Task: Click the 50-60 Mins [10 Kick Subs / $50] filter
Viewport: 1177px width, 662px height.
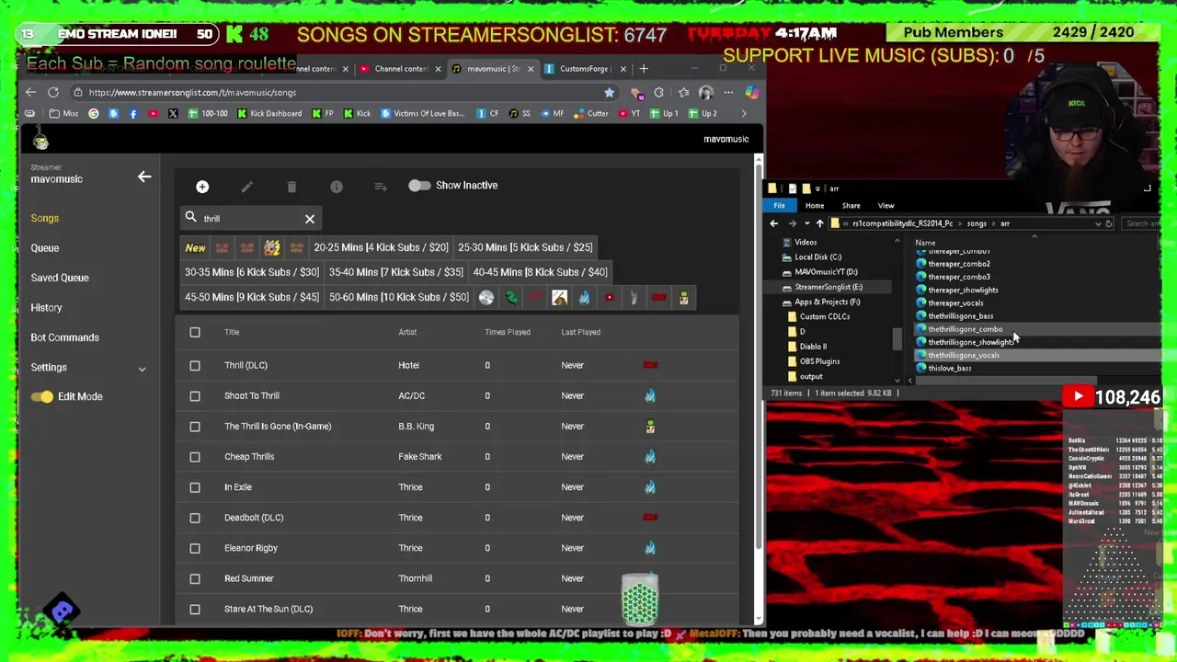Action: tap(398, 297)
